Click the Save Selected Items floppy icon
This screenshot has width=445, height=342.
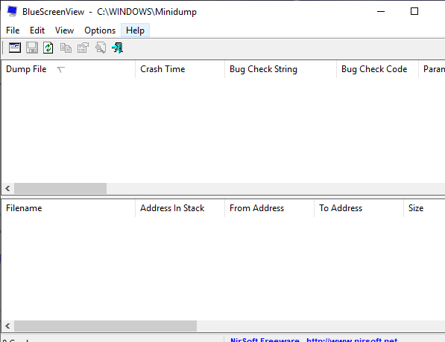(x=32, y=48)
